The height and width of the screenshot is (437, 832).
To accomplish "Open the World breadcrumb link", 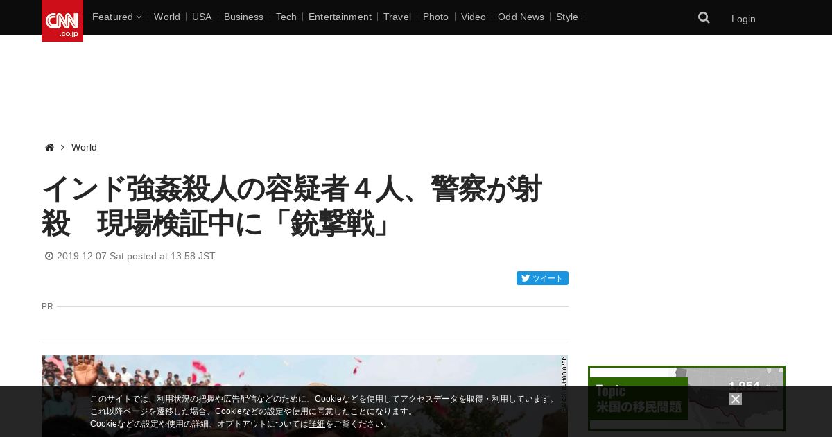I will click(x=84, y=147).
